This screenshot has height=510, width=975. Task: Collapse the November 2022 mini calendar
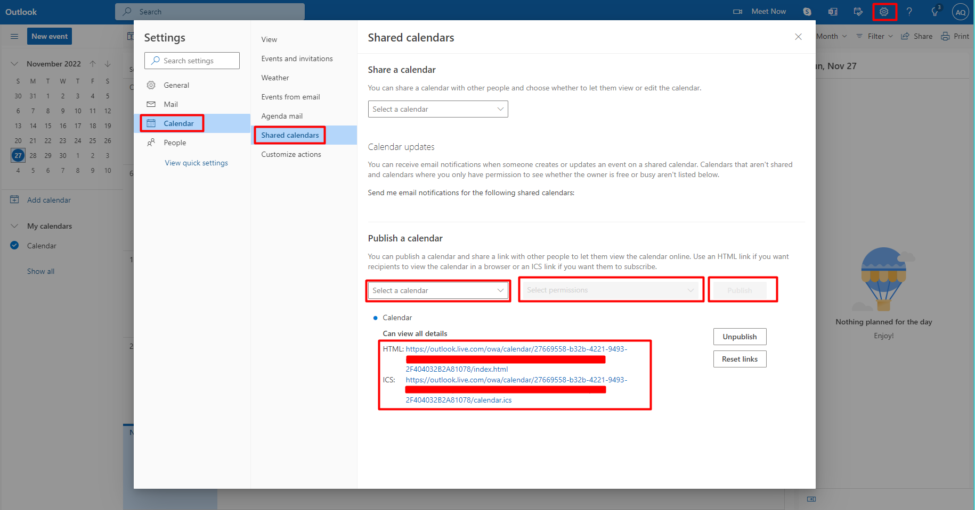tap(14, 63)
